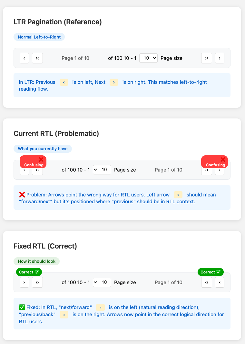The height and width of the screenshot is (344, 245).
Task: Click the 'How it should look' badge
Action: [x=36, y=261]
